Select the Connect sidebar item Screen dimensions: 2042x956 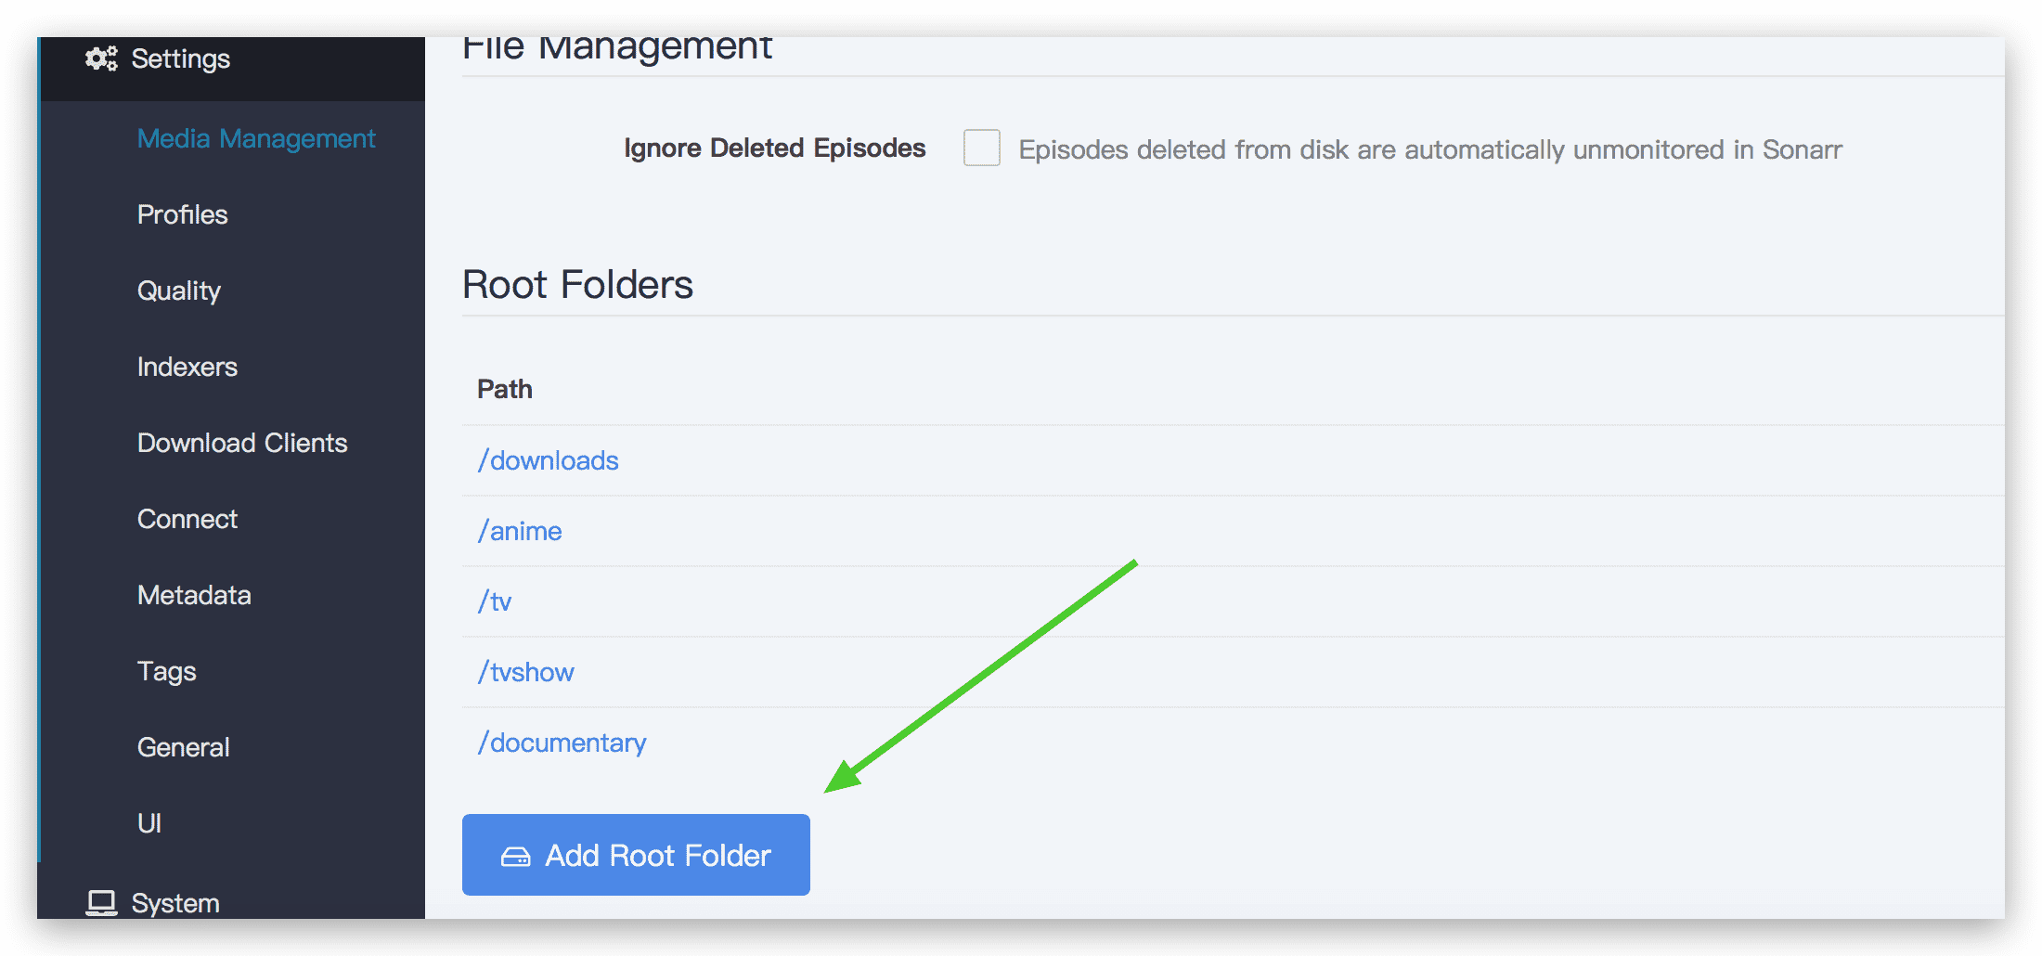click(x=187, y=519)
